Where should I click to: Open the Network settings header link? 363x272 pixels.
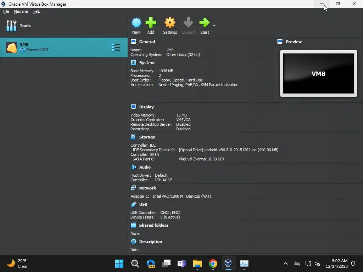[147, 188]
